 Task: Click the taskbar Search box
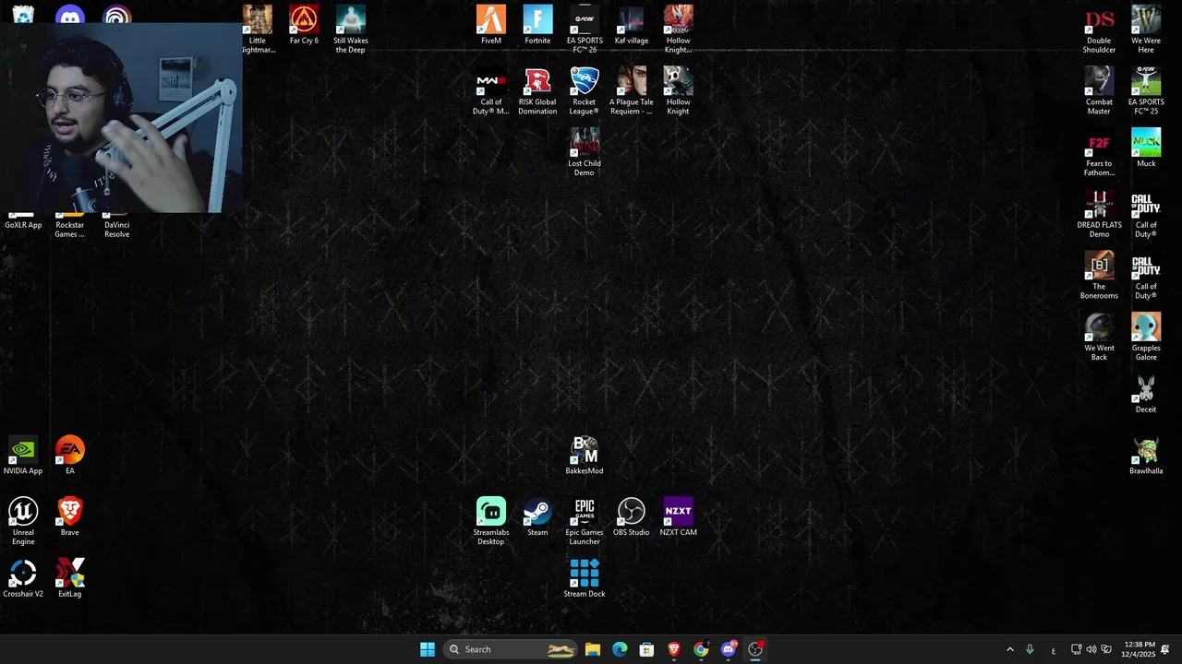(510, 649)
